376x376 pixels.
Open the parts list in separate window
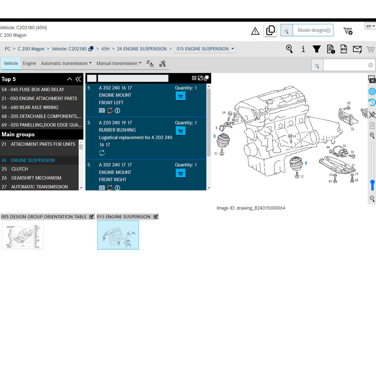click(206, 78)
